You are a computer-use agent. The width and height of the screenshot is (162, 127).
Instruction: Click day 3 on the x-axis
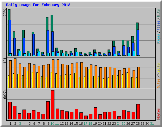(x=20, y=124)
